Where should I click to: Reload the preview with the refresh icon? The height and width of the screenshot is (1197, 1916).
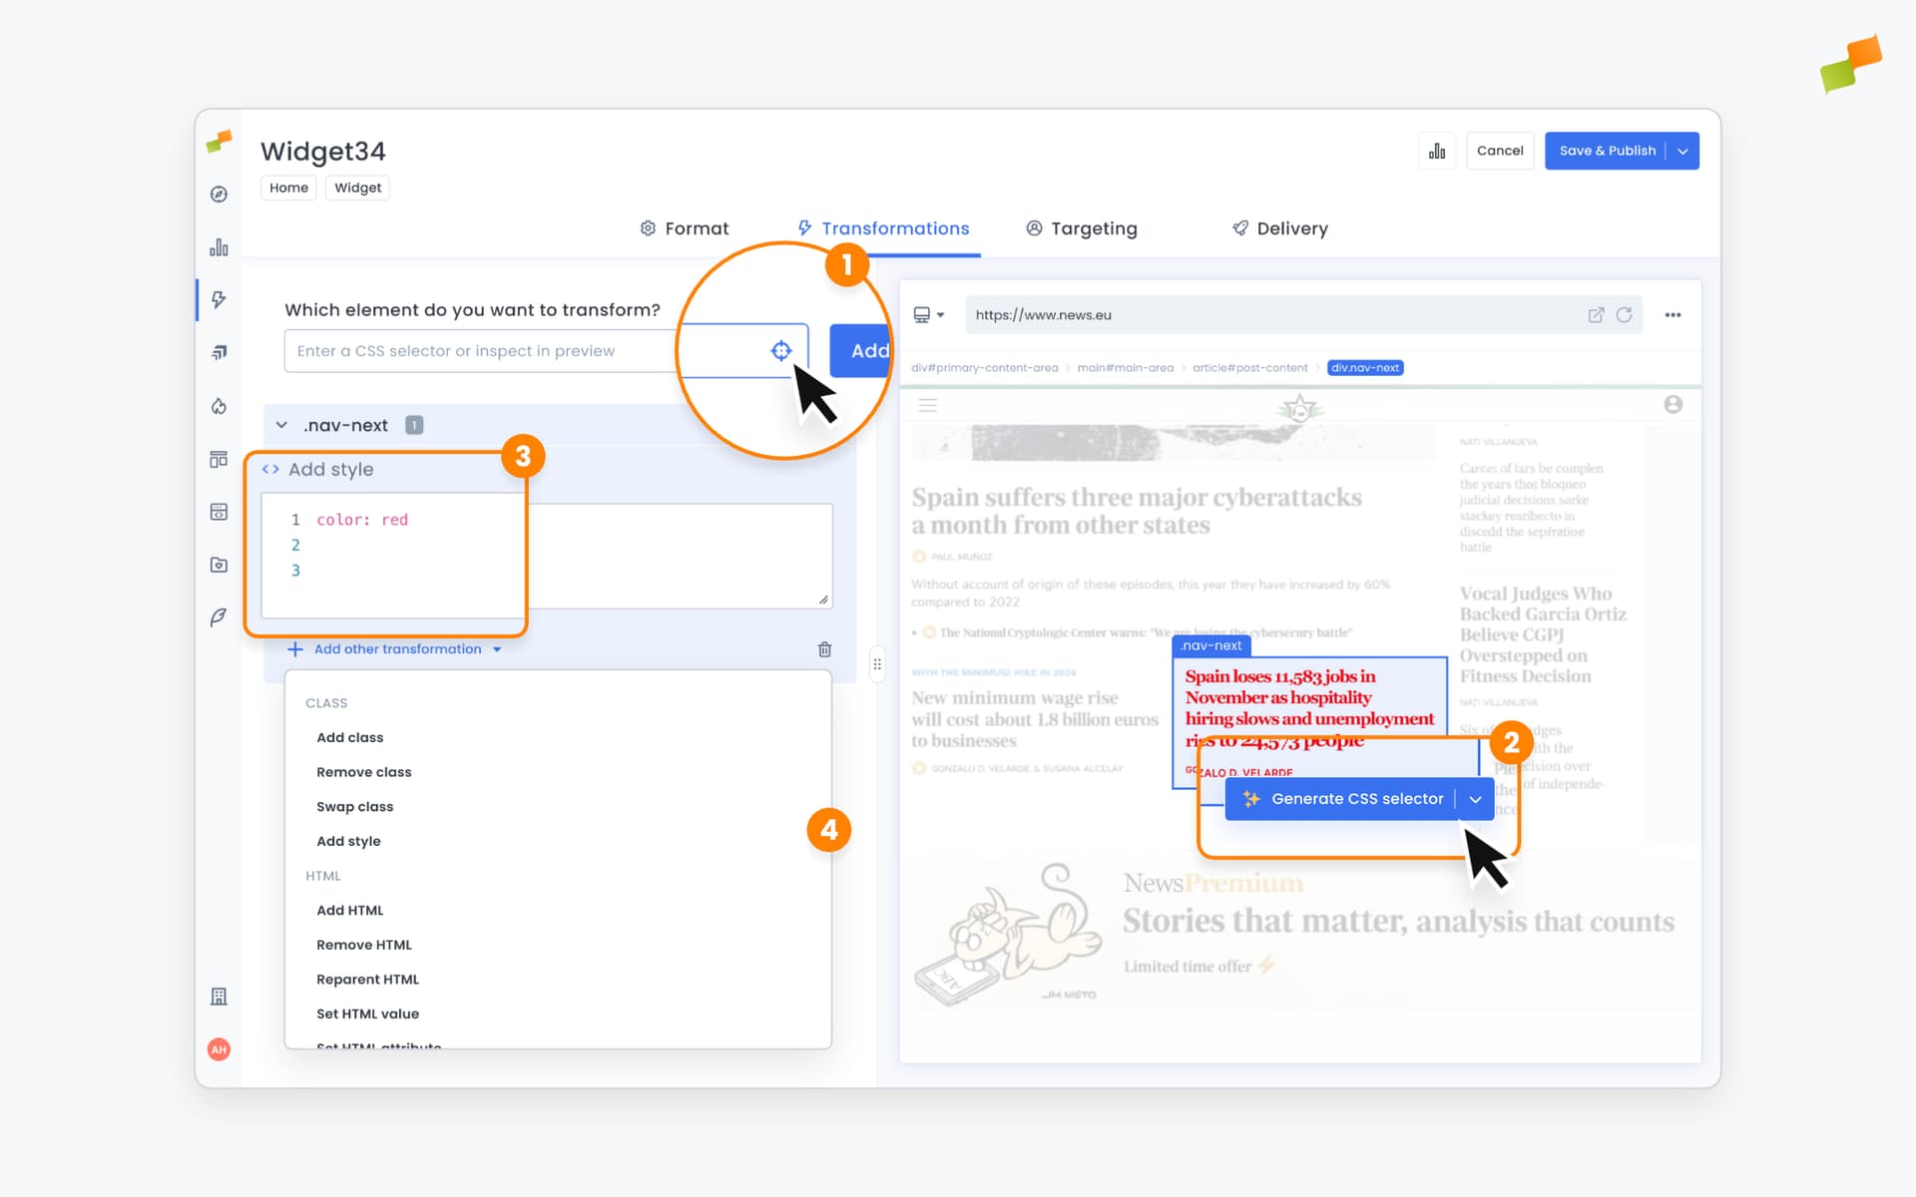(1625, 314)
